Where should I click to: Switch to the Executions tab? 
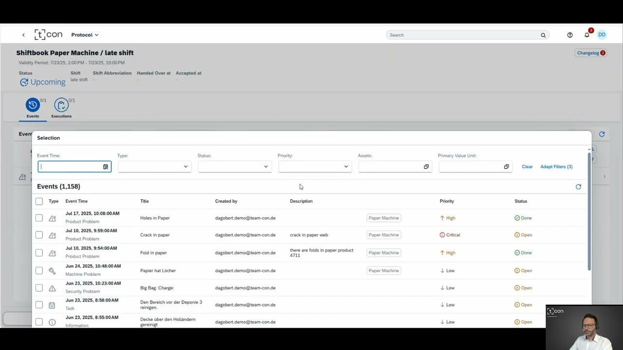click(61, 108)
